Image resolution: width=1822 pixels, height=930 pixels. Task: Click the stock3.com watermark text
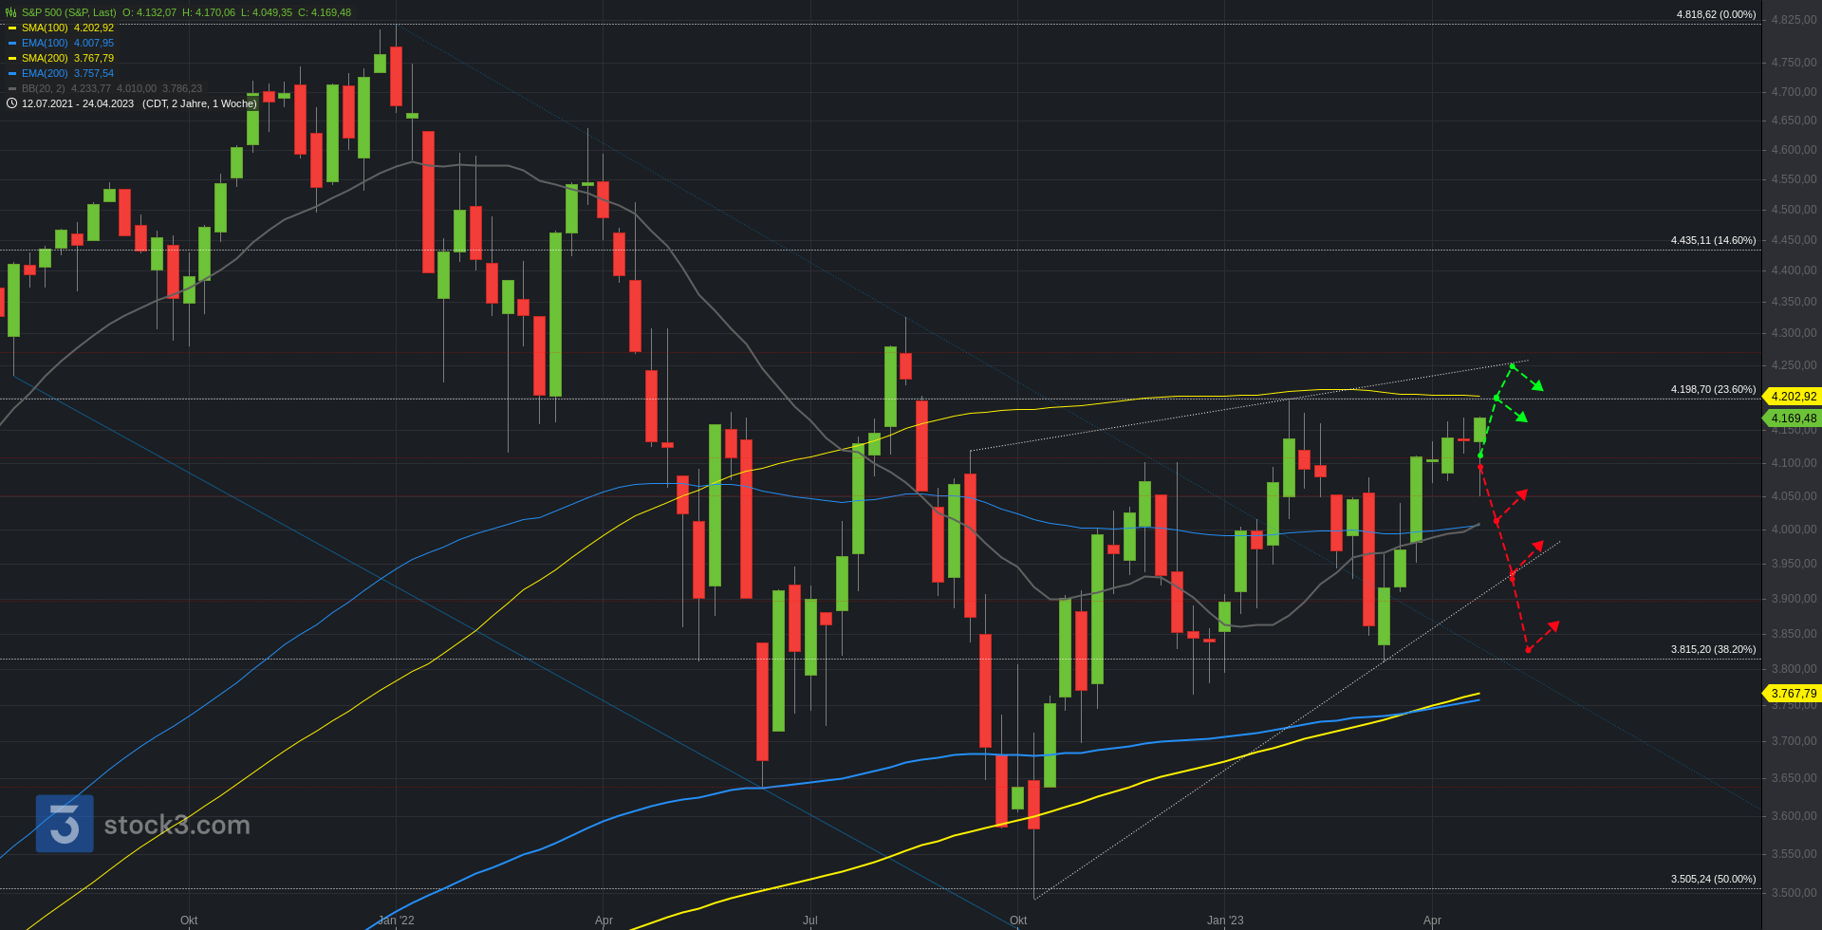177,825
